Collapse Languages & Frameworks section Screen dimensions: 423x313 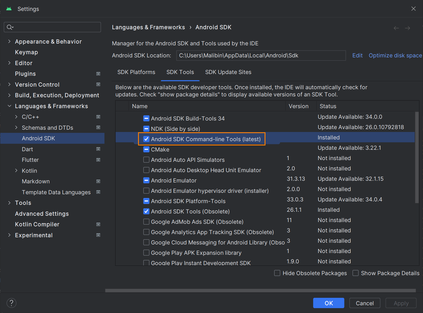[9, 106]
